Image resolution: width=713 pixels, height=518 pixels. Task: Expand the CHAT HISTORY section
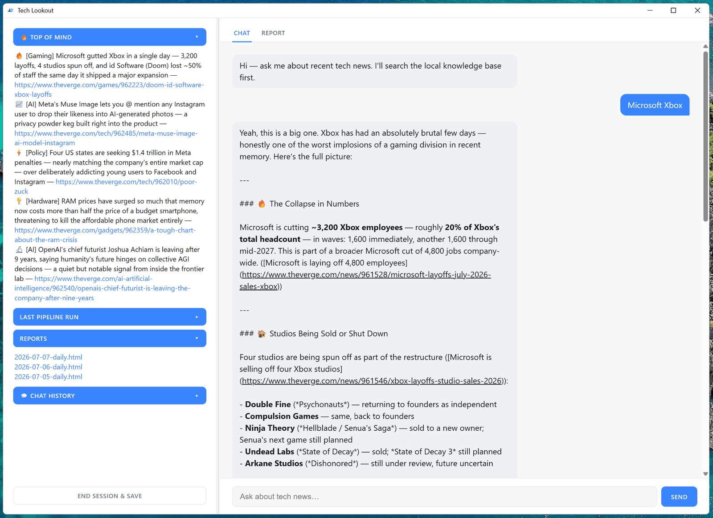pyautogui.click(x=110, y=396)
